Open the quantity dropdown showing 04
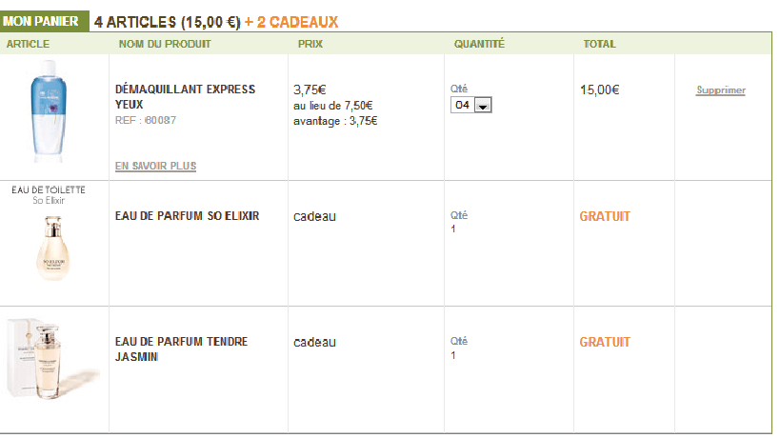 click(x=471, y=106)
